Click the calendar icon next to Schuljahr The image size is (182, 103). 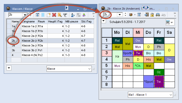(x=168, y=22)
